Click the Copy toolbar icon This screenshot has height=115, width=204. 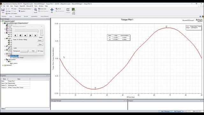[x=7, y=11]
